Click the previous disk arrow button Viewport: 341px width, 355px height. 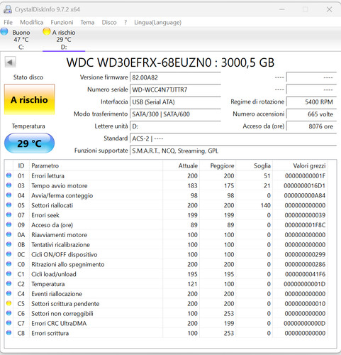coord(10,62)
